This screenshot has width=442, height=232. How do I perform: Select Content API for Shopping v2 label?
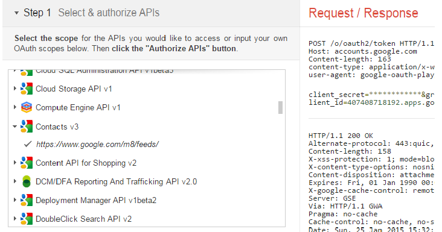(x=86, y=163)
